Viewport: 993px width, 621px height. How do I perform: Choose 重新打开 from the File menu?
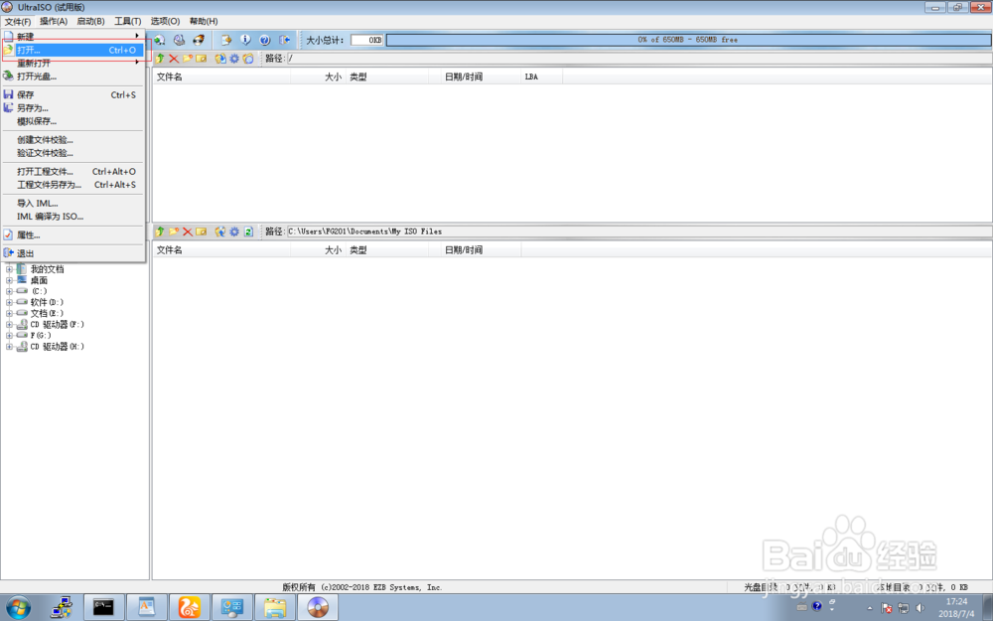click(x=72, y=63)
